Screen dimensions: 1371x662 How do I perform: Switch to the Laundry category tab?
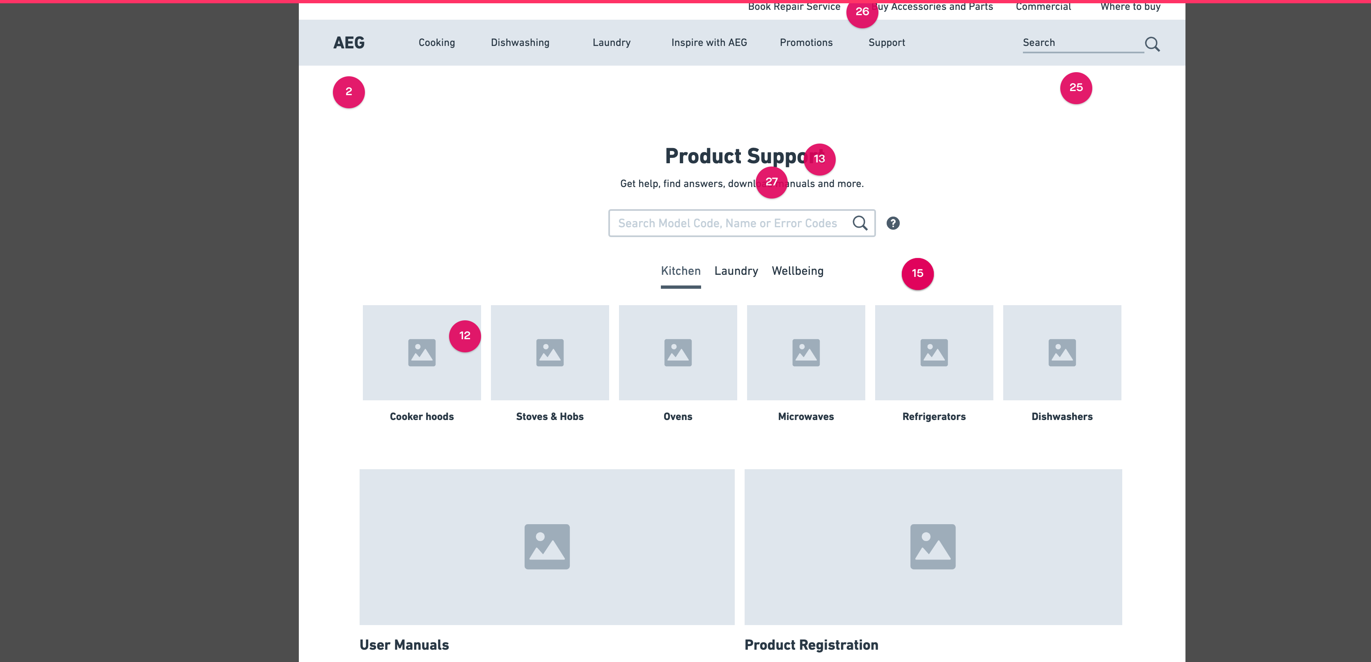736,271
